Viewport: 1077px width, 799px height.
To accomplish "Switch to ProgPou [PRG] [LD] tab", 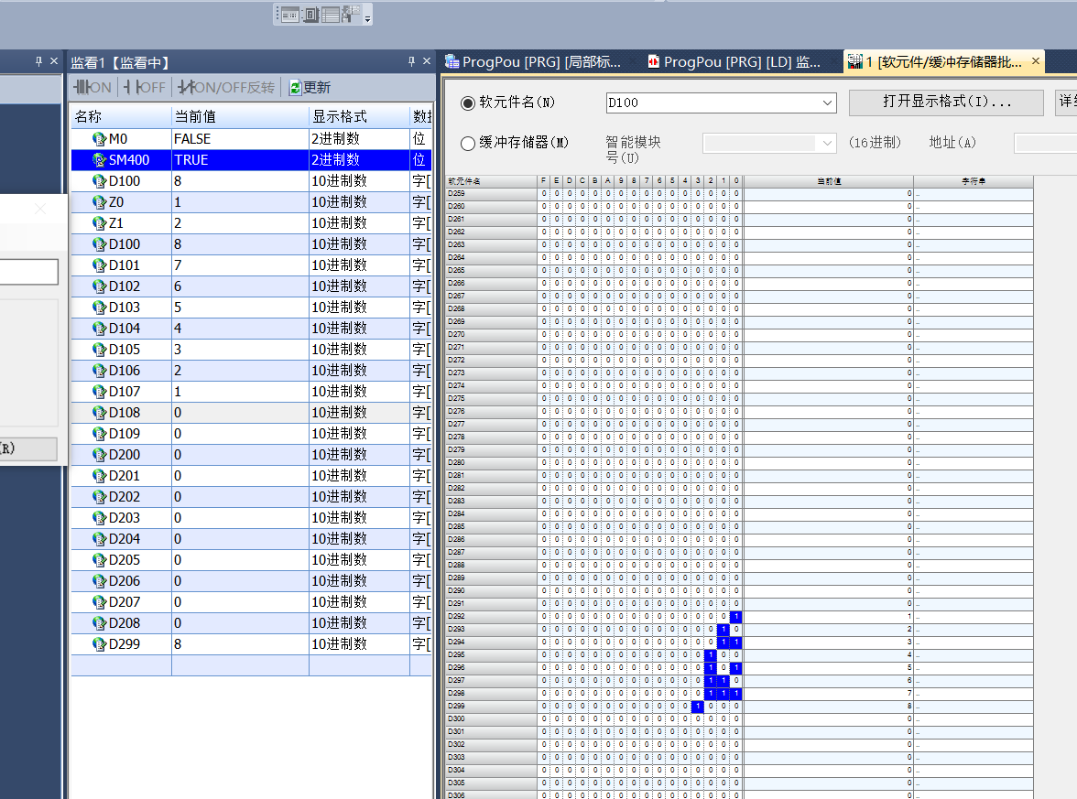I will pyautogui.click(x=733, y=61).
